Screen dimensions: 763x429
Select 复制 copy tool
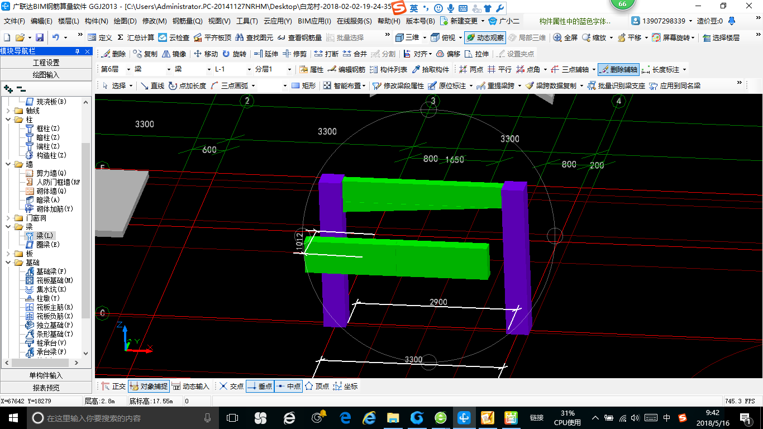click(x=146, y=54)
